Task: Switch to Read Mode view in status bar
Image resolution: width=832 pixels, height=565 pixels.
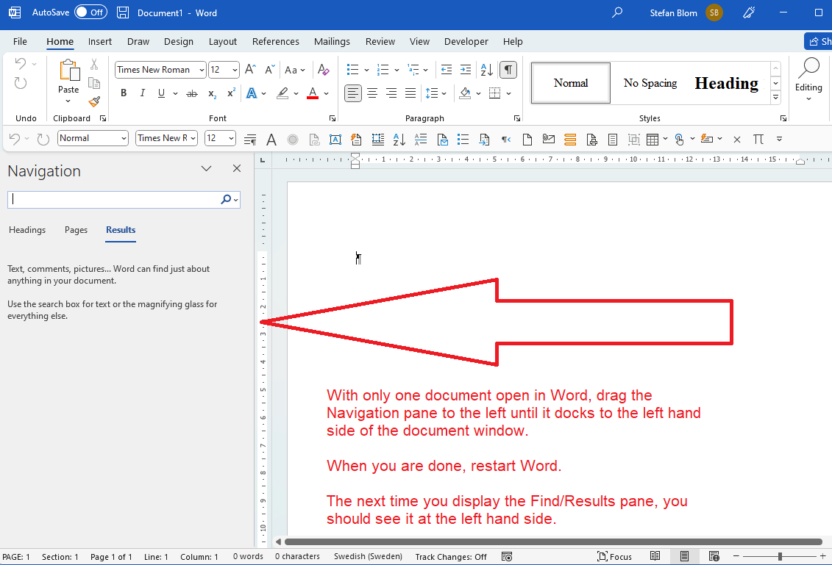Action: 655,556
